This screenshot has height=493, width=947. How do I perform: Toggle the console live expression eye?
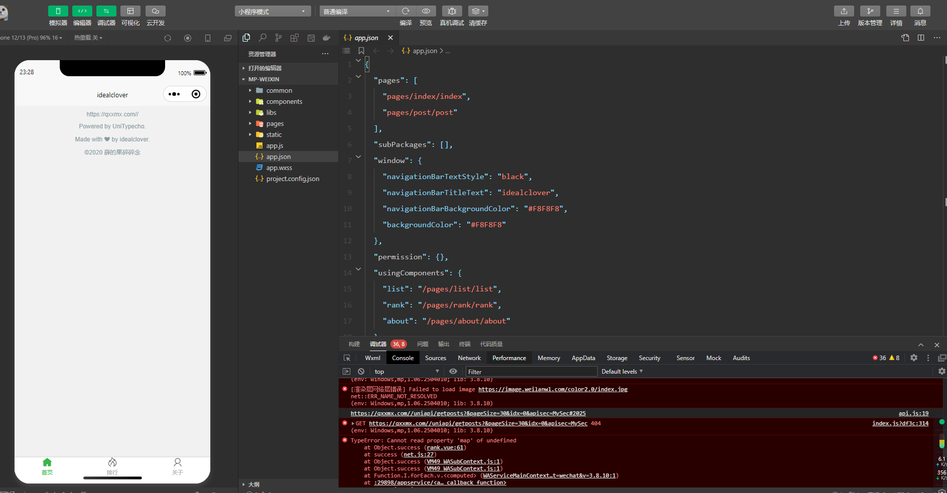coord(453,372)
